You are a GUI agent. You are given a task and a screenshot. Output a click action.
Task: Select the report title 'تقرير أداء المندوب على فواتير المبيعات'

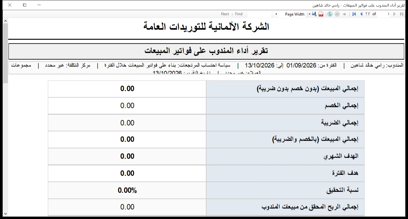206,51
